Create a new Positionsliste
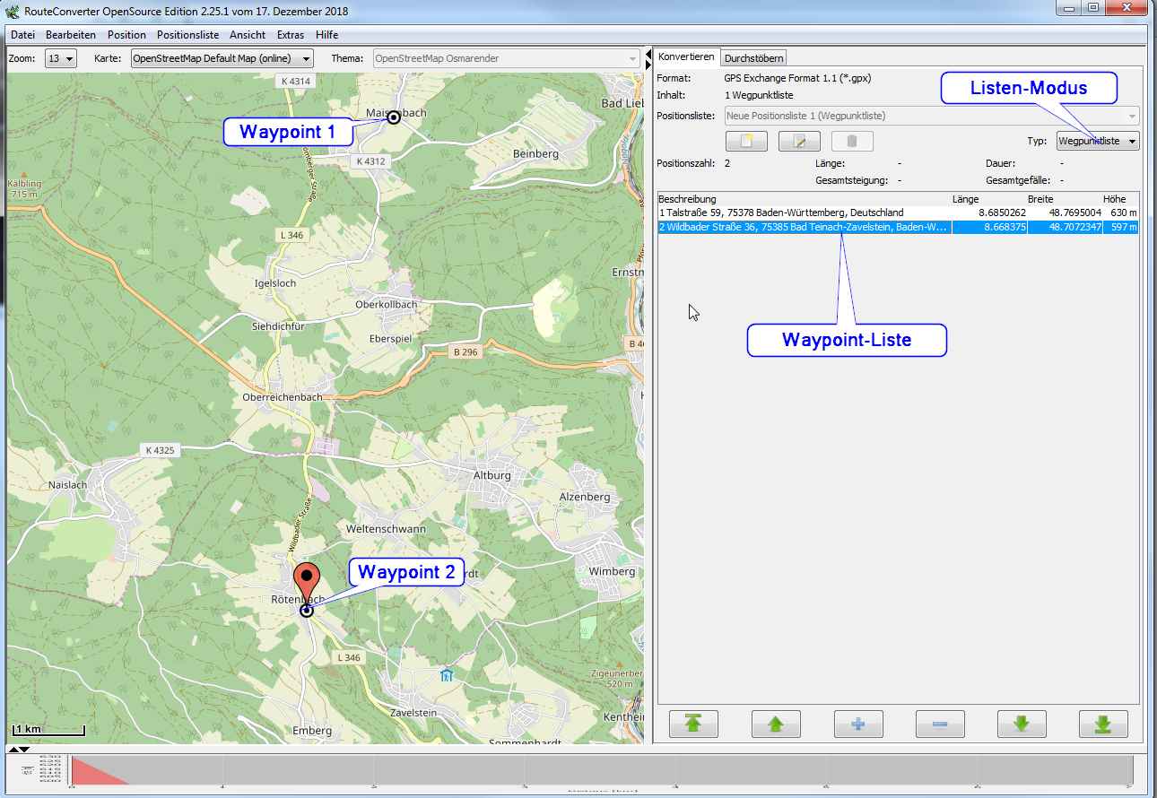 [746, 141]
